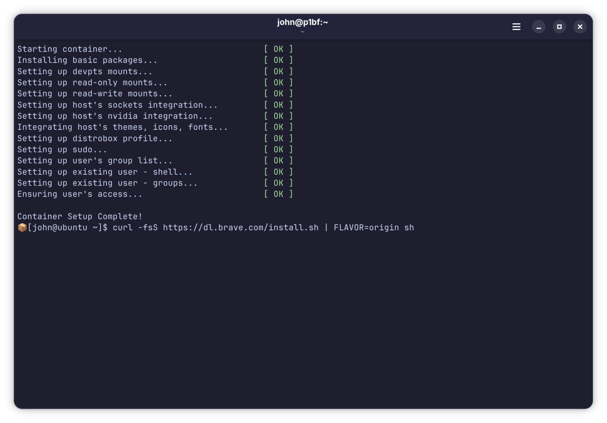Click 'Setting up host's sockets integration...' line
Viewport: 607px width, 423px height.
click(118, 105)
